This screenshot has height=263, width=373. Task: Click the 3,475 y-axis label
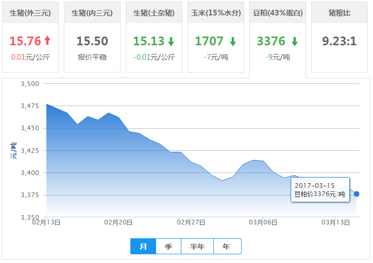30,106
